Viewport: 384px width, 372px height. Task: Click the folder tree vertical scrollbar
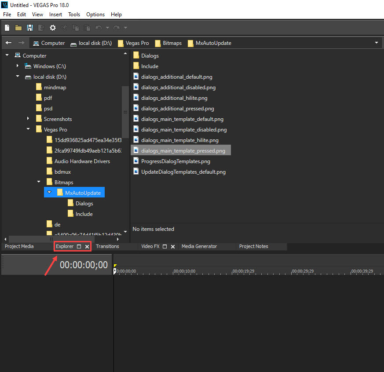[x=125, y=112]
